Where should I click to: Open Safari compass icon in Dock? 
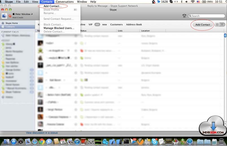pos(35,142)
